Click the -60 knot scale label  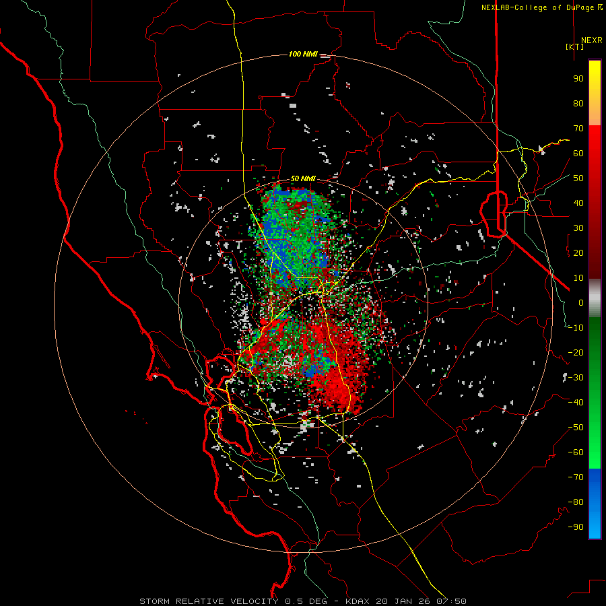pyautogui.click(x=576, y=452)
